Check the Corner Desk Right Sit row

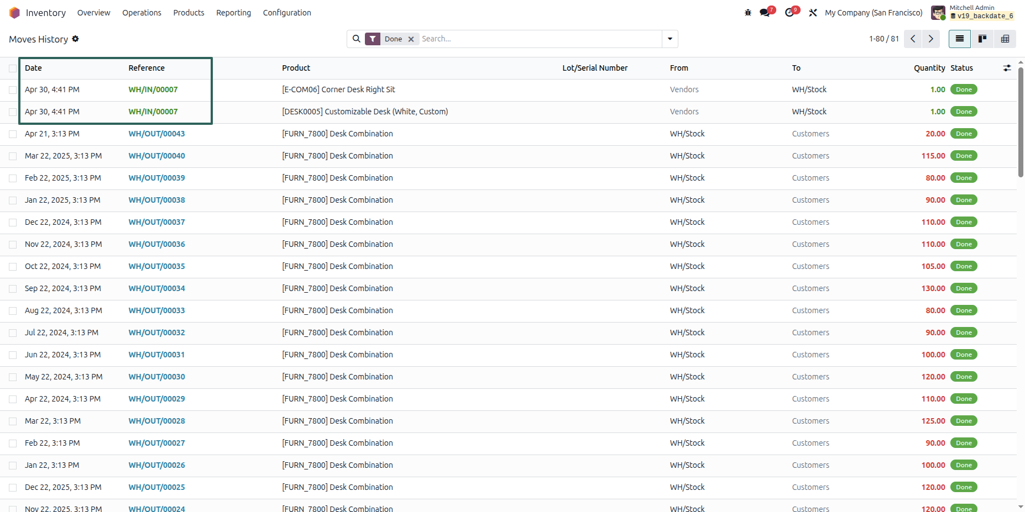click(13, 90)
